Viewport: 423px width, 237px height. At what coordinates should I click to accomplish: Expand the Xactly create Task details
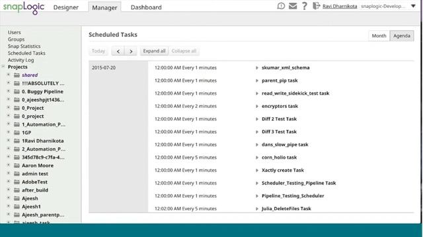click(257, 171)
